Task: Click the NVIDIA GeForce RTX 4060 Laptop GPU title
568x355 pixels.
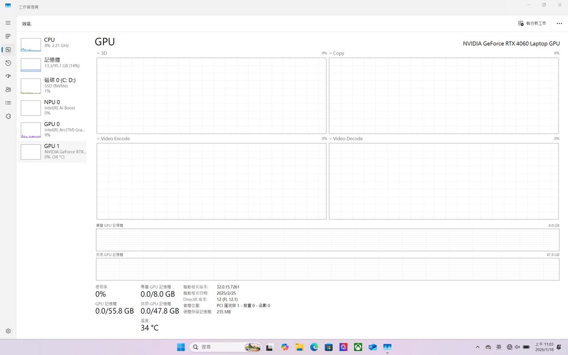Action: pos(511,44)
